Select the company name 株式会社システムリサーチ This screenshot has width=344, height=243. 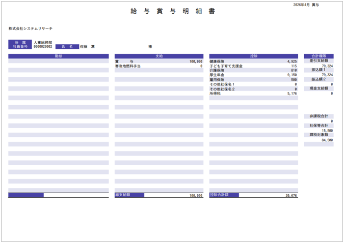[30, 29]
